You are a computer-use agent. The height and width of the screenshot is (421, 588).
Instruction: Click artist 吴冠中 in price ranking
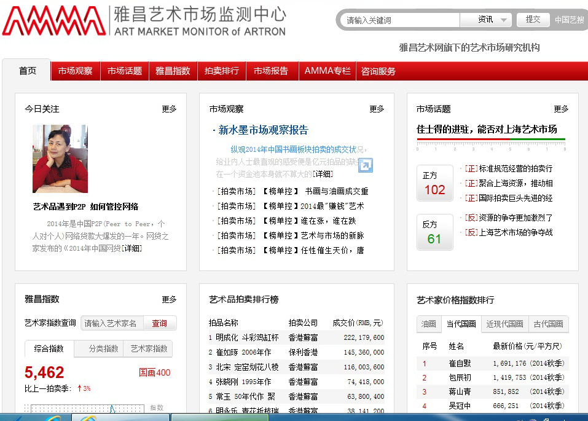coord(460,406)
